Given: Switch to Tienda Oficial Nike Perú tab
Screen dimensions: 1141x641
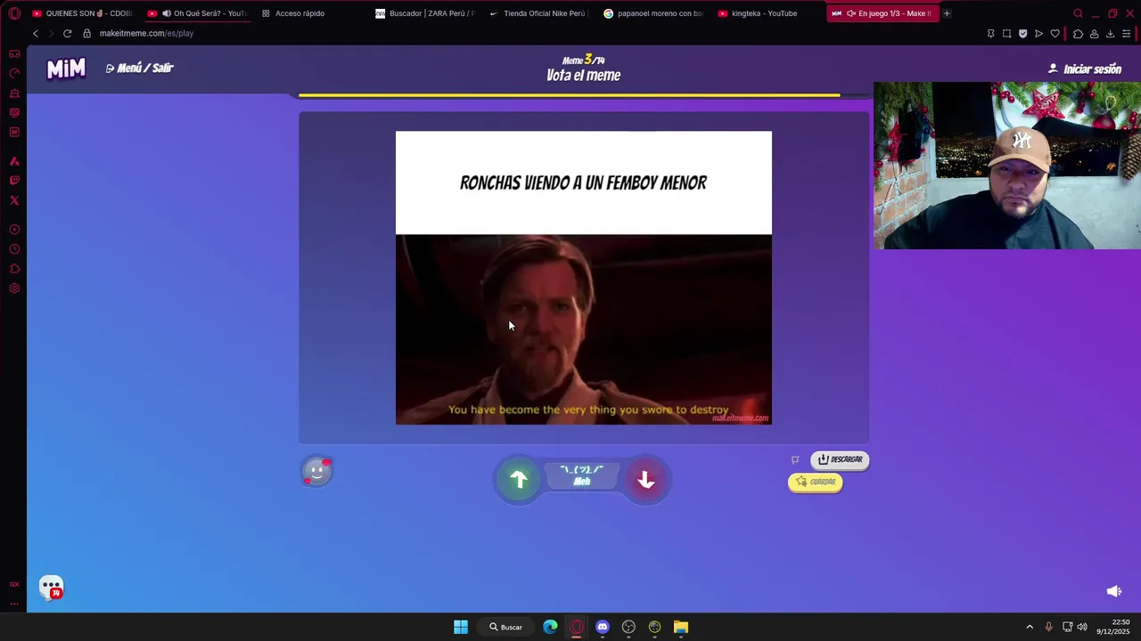Looking at the screenshot, I should click(x=540, y=13).
